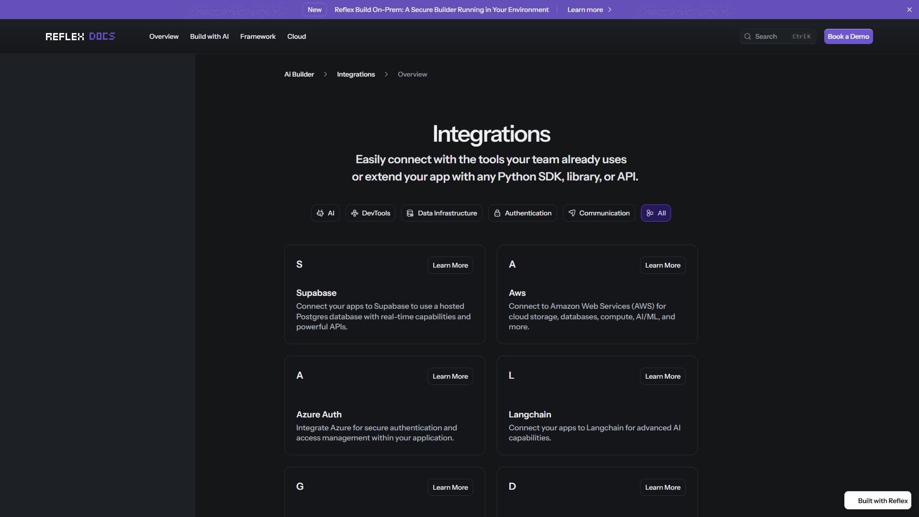The height and width of the screenshot is (517, 919).
Task: Click the Aws description text
Action: coord(592,316)
